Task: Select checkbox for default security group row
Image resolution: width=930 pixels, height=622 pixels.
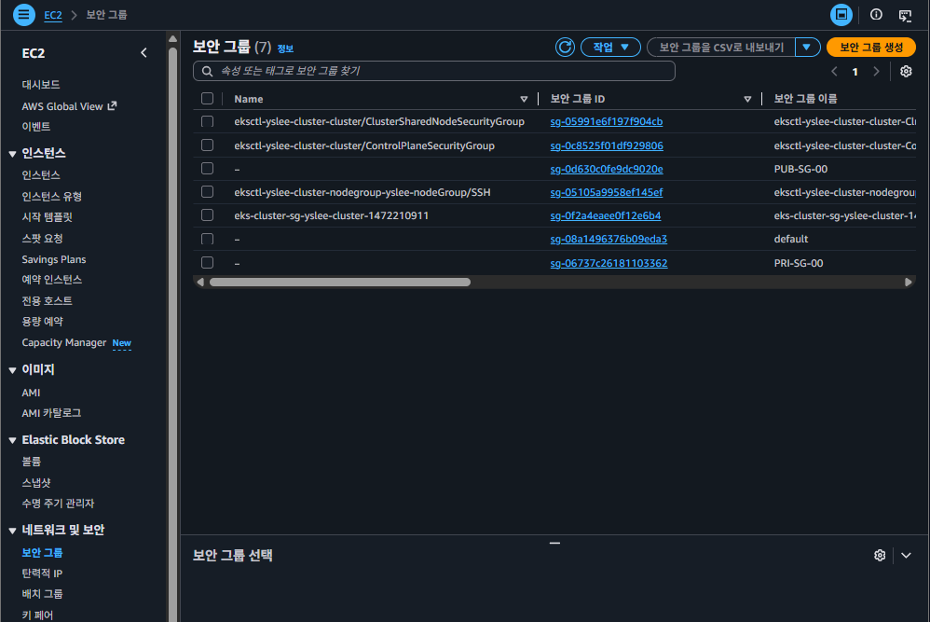Action: coord(207,239)
